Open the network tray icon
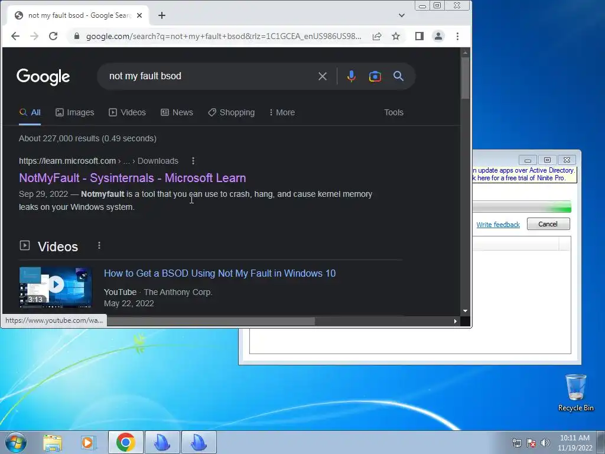The height and width of the screenshot is (454, 605). (x=516, y=443)
